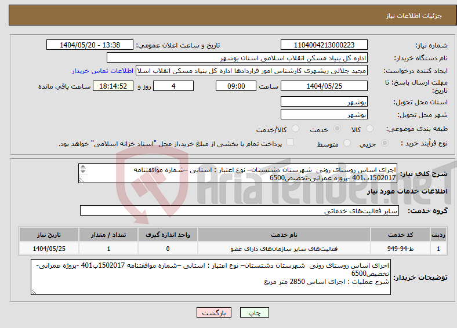457x328 pixels.
Task: Click the اطلاعات خدمات مورد نیاز heading
Action: (x=407, y=191)
